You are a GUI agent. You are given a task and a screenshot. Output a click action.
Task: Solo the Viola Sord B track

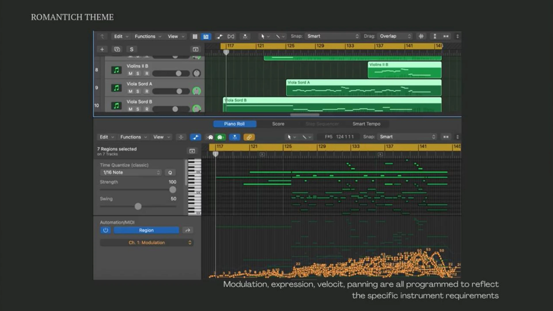point(138,109)
